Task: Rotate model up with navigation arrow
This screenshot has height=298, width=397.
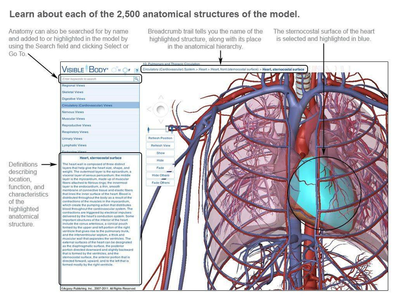Action: pos(161,97)
